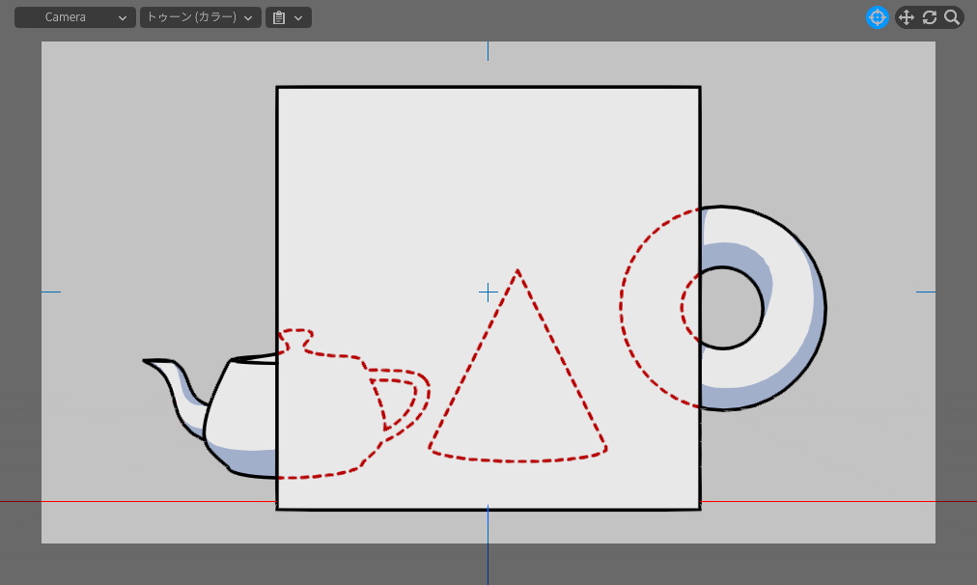Open the clipboard icon dropdown menu
The image size is (977, 585).
(x=288, y=17)
